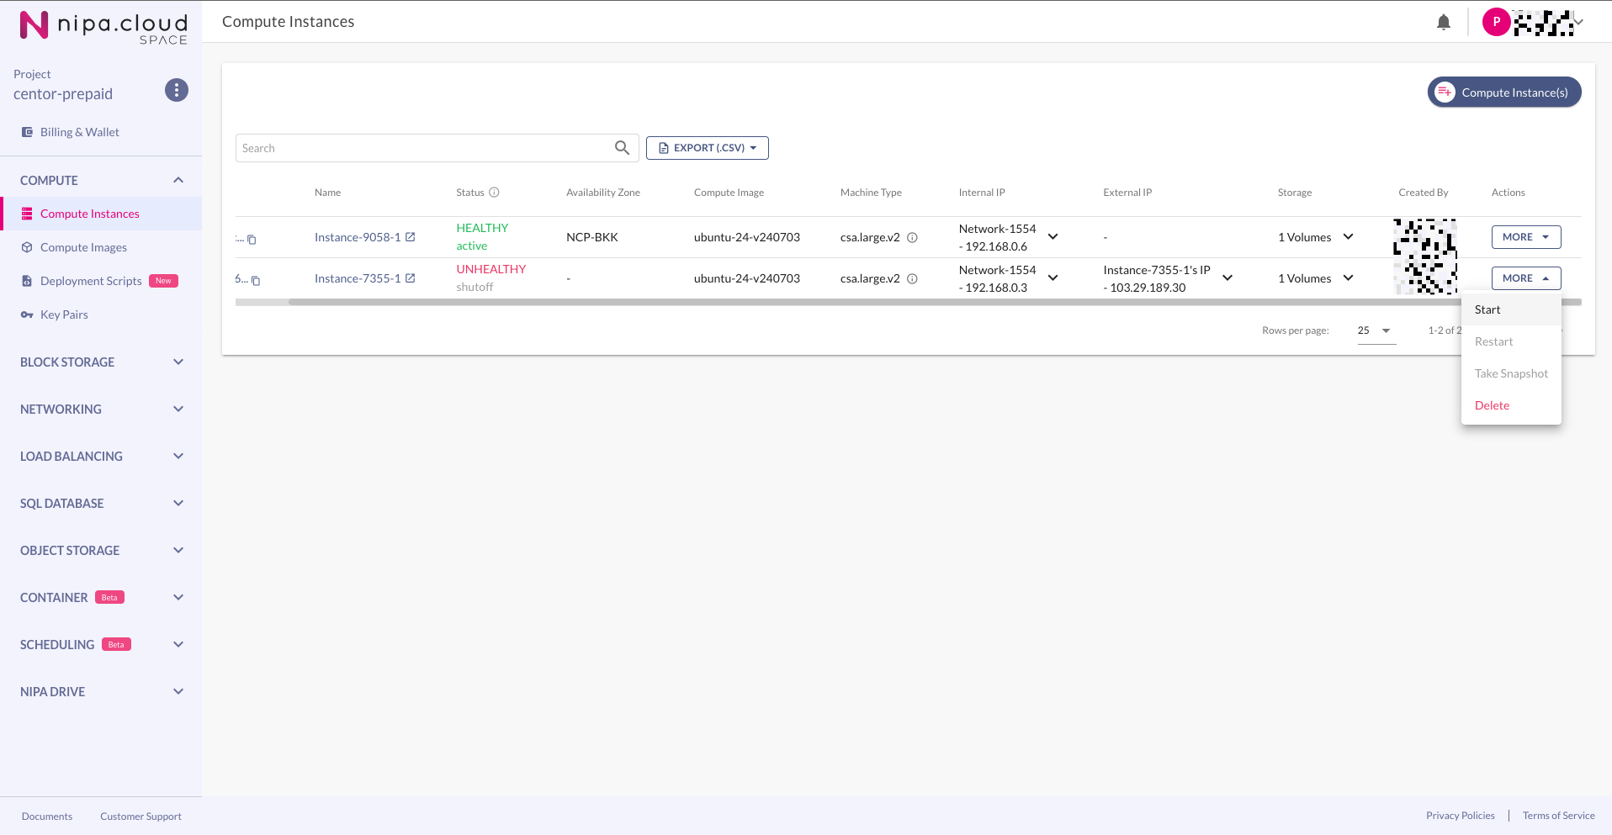Image resolution: width=1612 pixels, height=835 pixels.
Task: Open the Documents link
Action: 47,817
